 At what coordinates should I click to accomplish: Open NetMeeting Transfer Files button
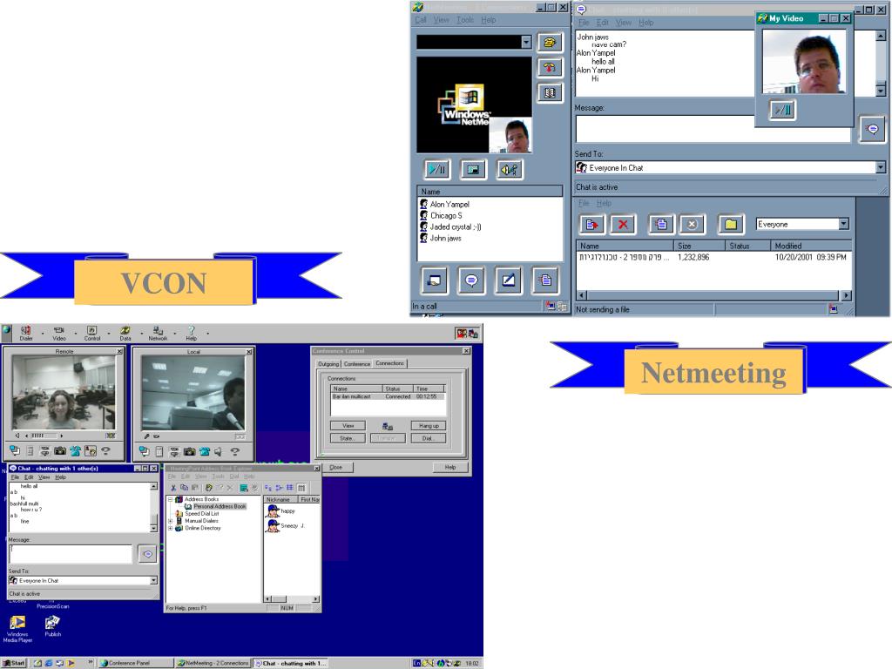[x=545, y=280]
